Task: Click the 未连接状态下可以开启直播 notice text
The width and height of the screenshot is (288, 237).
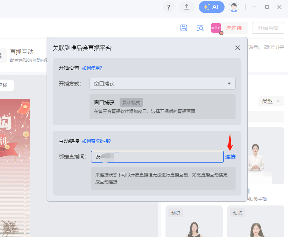Action: pyautogui.click(x=161, y=178)
